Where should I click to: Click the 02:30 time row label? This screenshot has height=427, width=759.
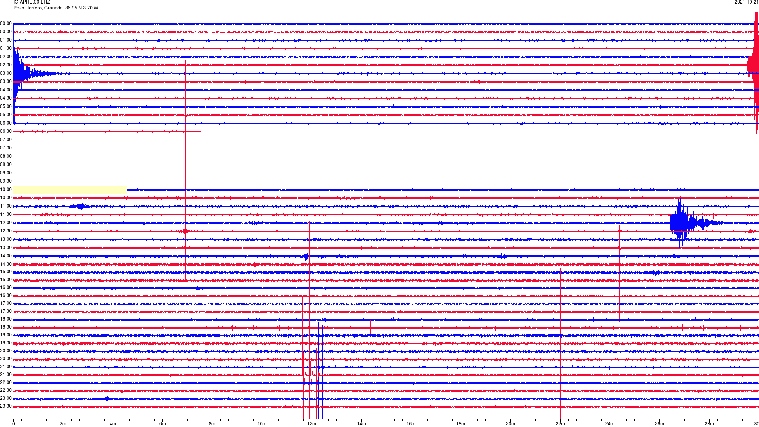point(6,65)
